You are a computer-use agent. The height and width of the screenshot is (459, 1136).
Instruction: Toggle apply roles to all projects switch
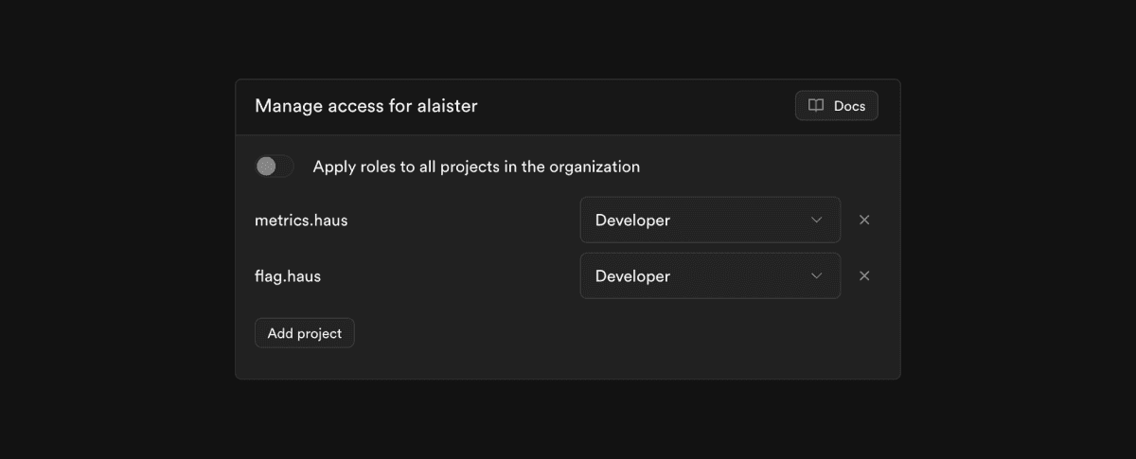tap(275, 167)
